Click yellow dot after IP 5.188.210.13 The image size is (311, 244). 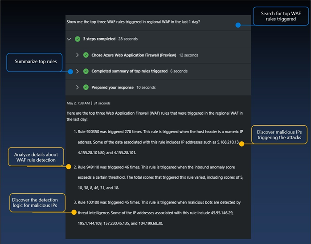tap(241, 144)
